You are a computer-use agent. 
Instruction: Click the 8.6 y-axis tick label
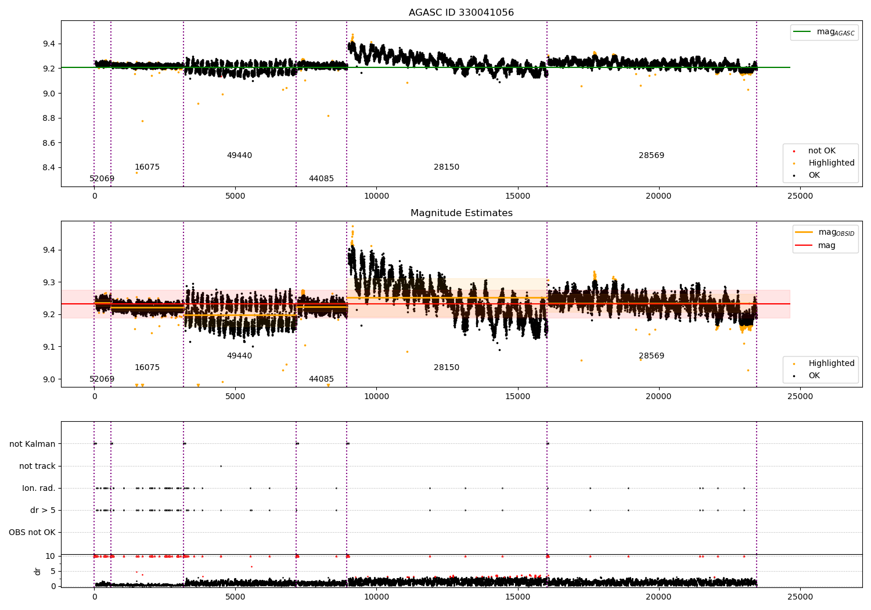49,143
